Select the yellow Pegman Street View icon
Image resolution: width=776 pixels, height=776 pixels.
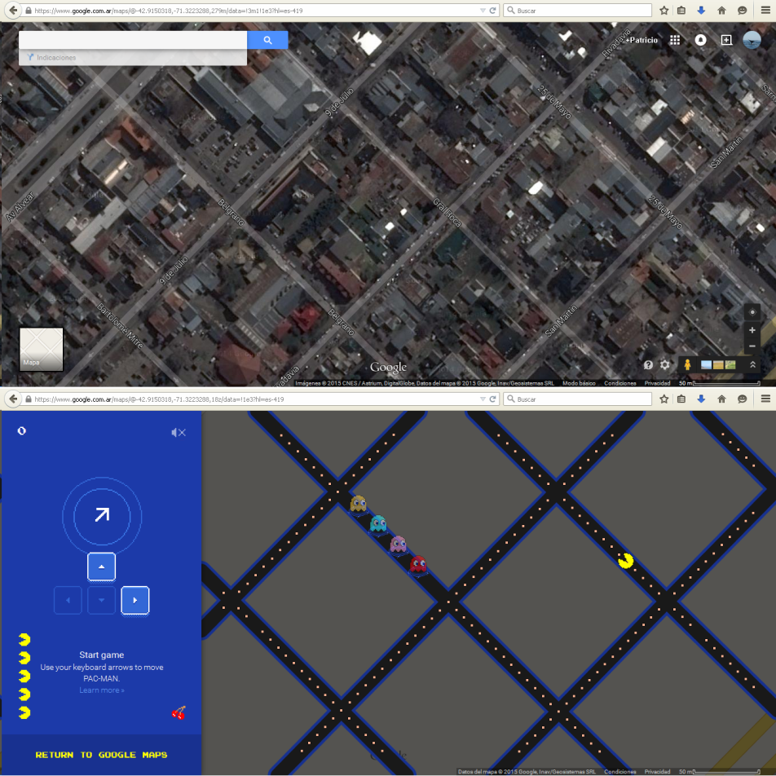(x=687, y=364)
